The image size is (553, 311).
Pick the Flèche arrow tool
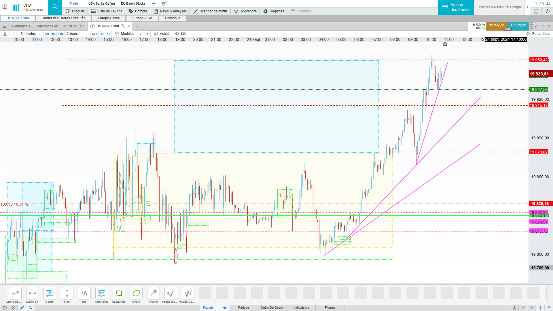click(153, 293)
